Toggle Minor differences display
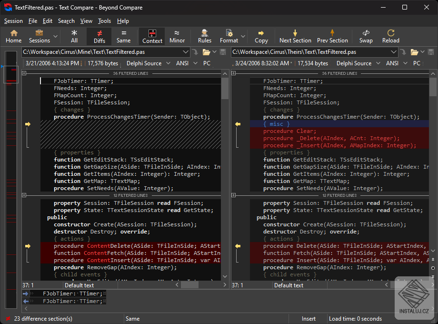The image size is (438, 324). pyautogui.click(x=177, y=36)
